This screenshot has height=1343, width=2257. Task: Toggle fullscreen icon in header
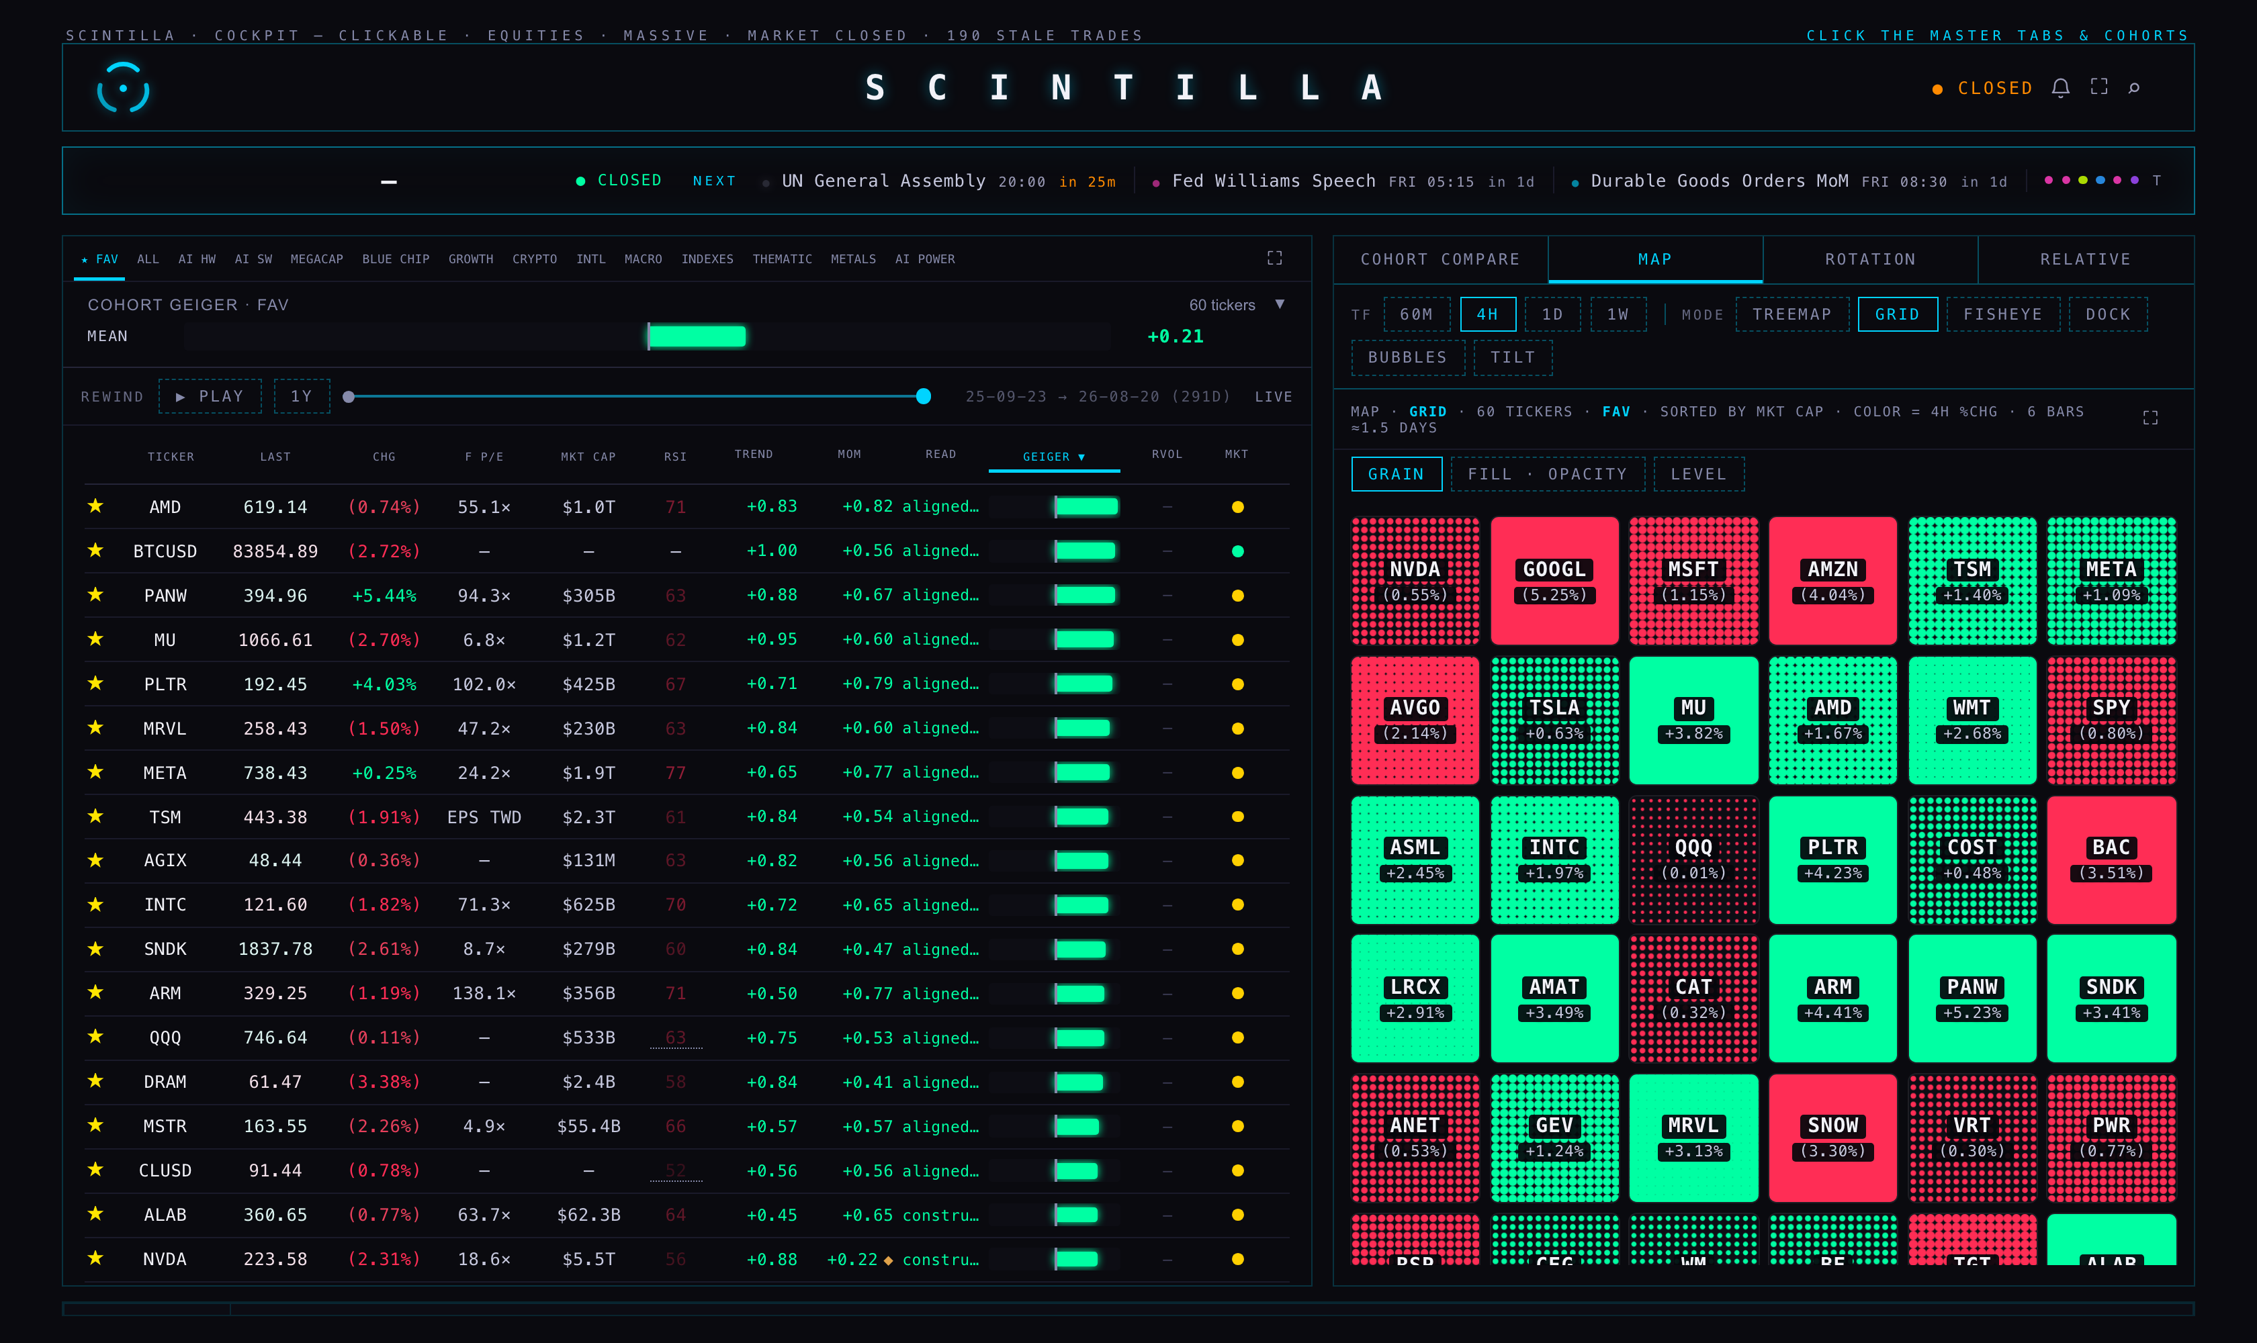(2098, 87)
